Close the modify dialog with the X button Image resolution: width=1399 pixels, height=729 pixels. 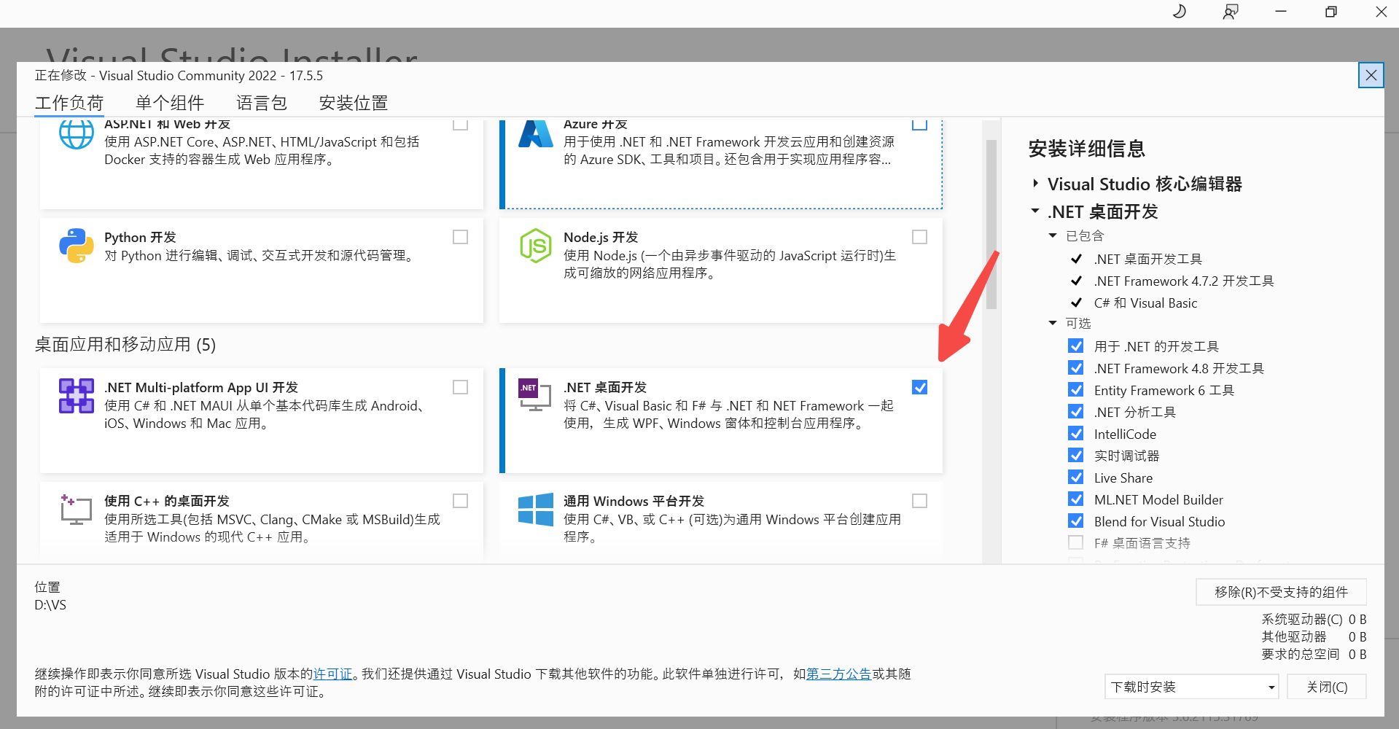(x=1371, y=75)
